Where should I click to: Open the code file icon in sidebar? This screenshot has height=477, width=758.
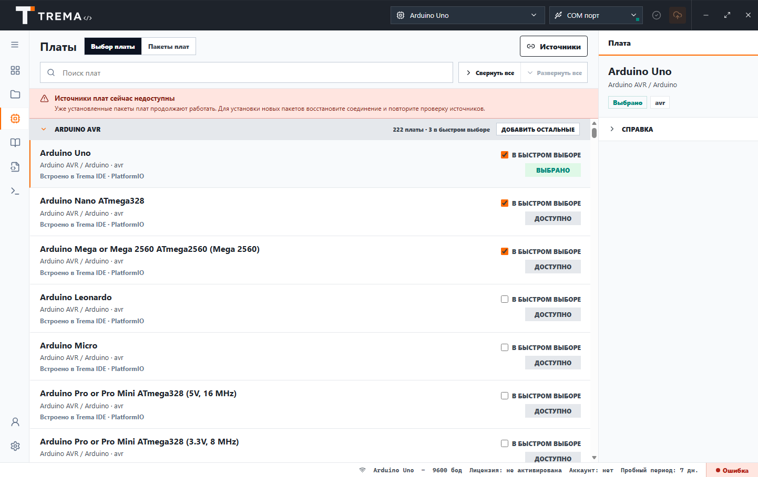pyautogui.click(x=15, y=167)
